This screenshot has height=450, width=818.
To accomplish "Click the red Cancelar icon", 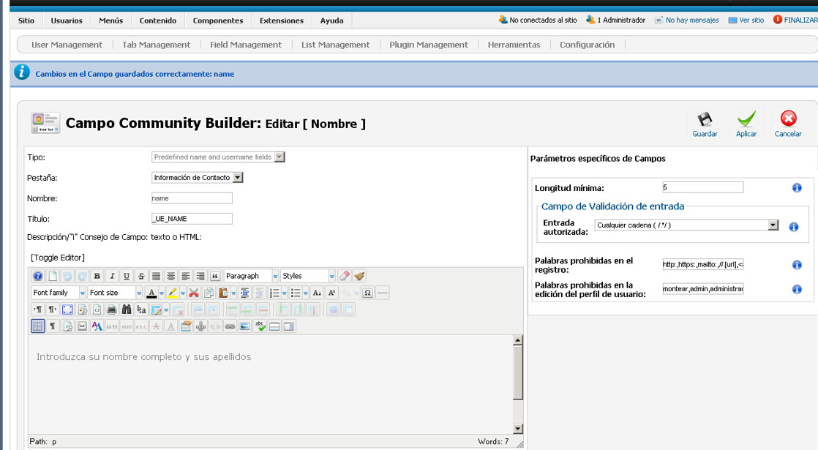I will point(788,119).
